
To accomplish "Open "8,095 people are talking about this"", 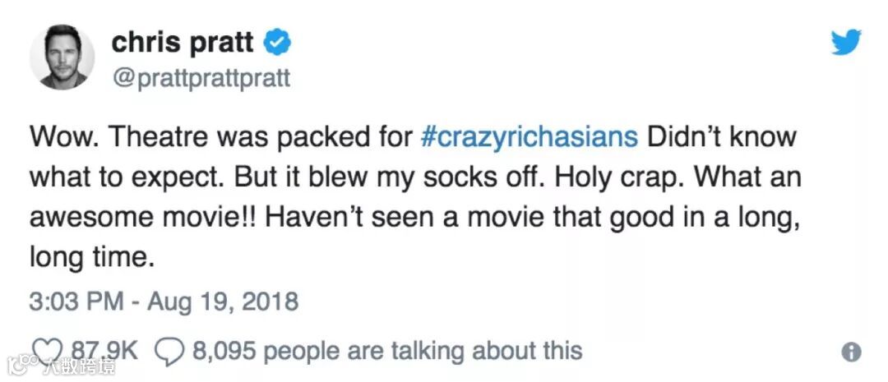I will (x=387, y=351).
